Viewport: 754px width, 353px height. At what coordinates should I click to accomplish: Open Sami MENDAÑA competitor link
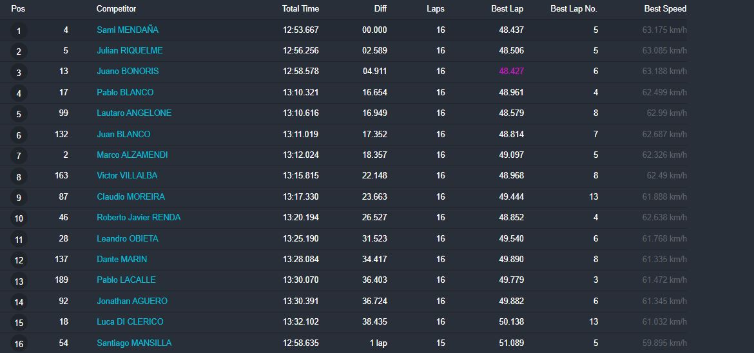128,30
